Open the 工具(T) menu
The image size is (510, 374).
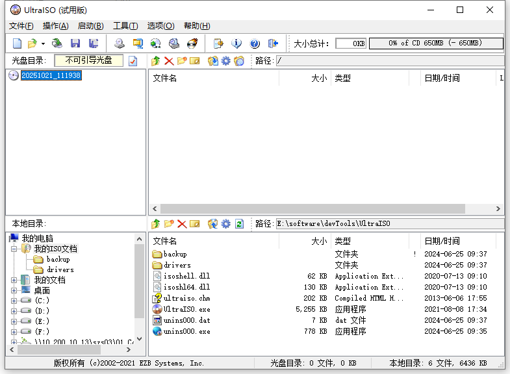click(125, 26)
